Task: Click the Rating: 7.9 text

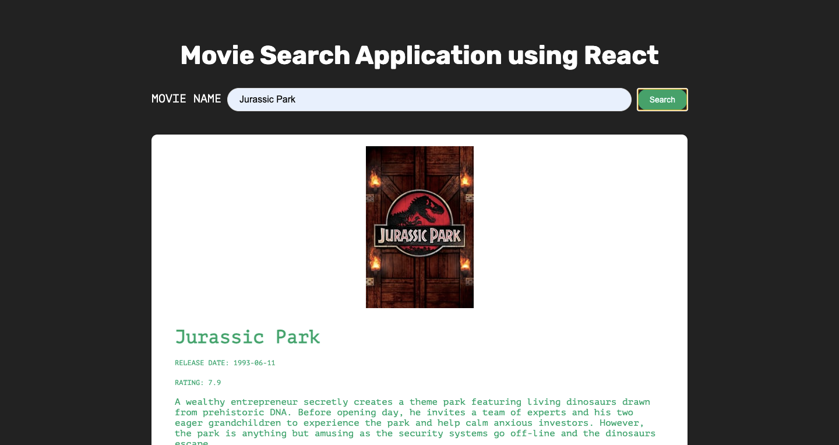Action: point(198,383)
